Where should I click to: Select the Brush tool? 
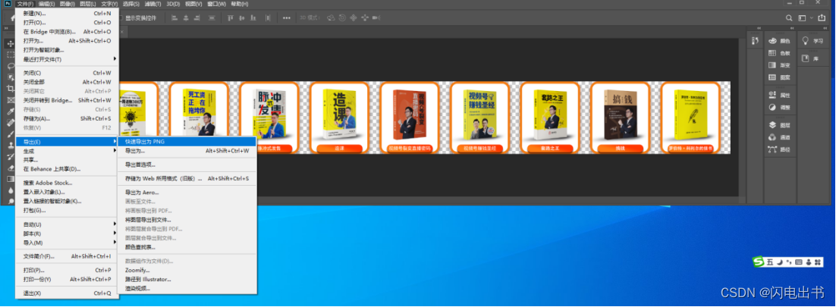pos(10,133)
